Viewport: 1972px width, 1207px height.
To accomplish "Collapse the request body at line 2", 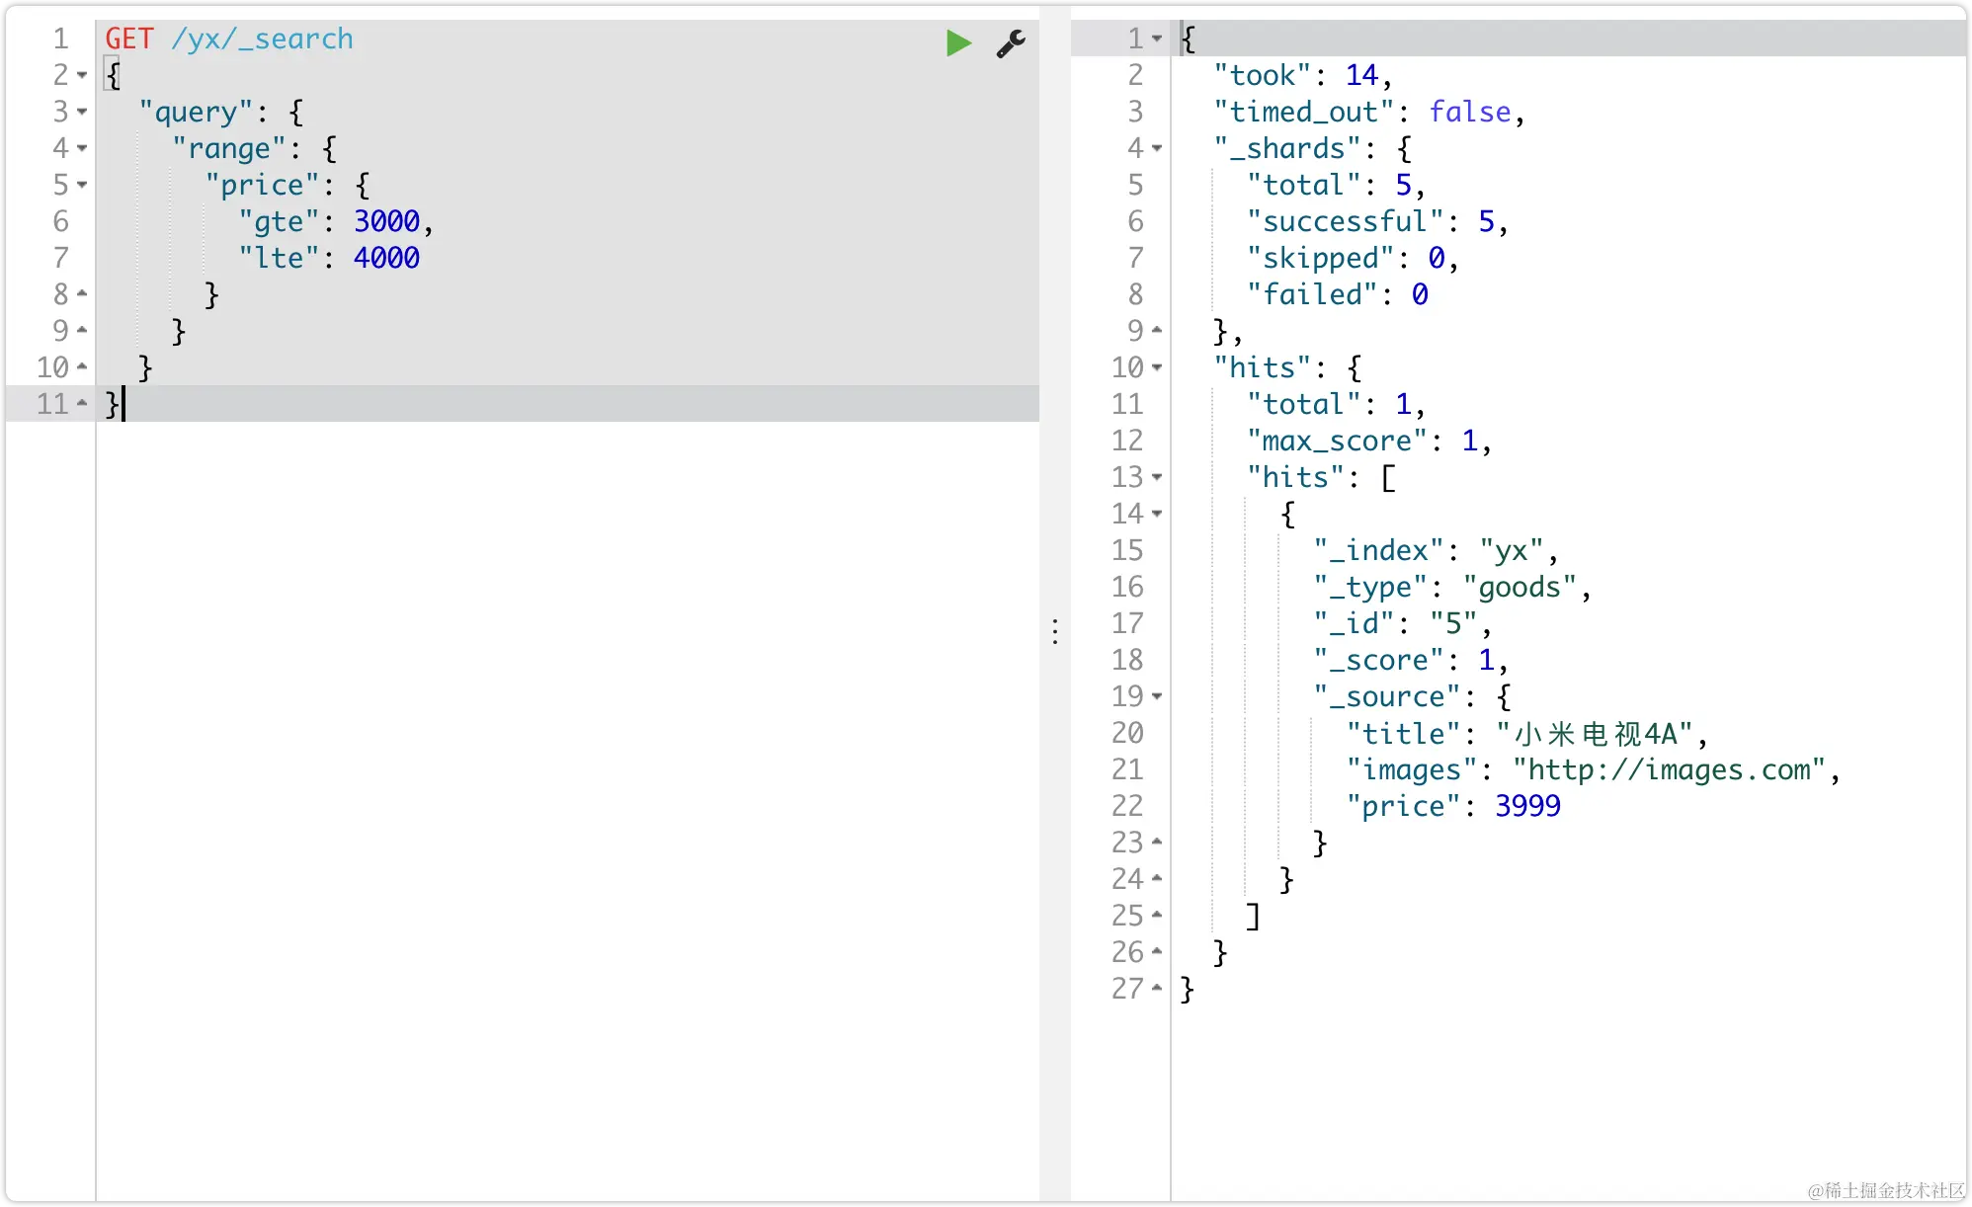I will coord(82,75).
